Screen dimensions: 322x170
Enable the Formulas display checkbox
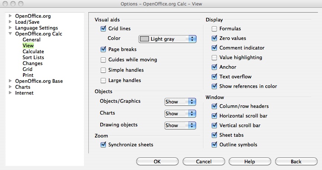pos(214,28)
